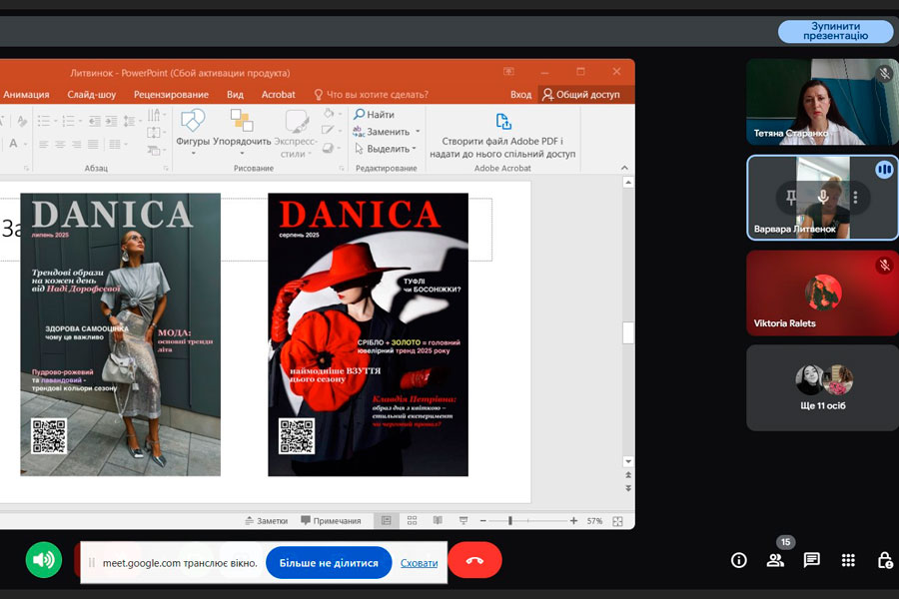Click the zoom slider in status bar
Screen dimensions: 899x599
point(511,521)
